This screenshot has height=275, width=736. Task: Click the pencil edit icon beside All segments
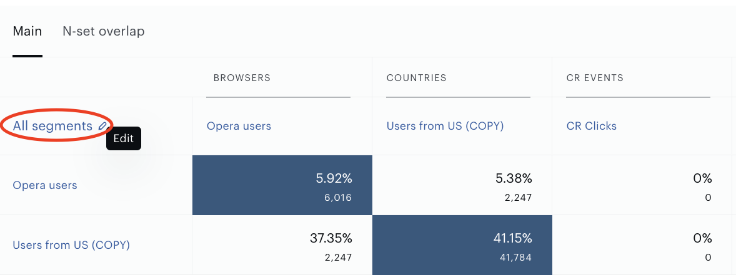pyautogui.click(x=103, y=126)
